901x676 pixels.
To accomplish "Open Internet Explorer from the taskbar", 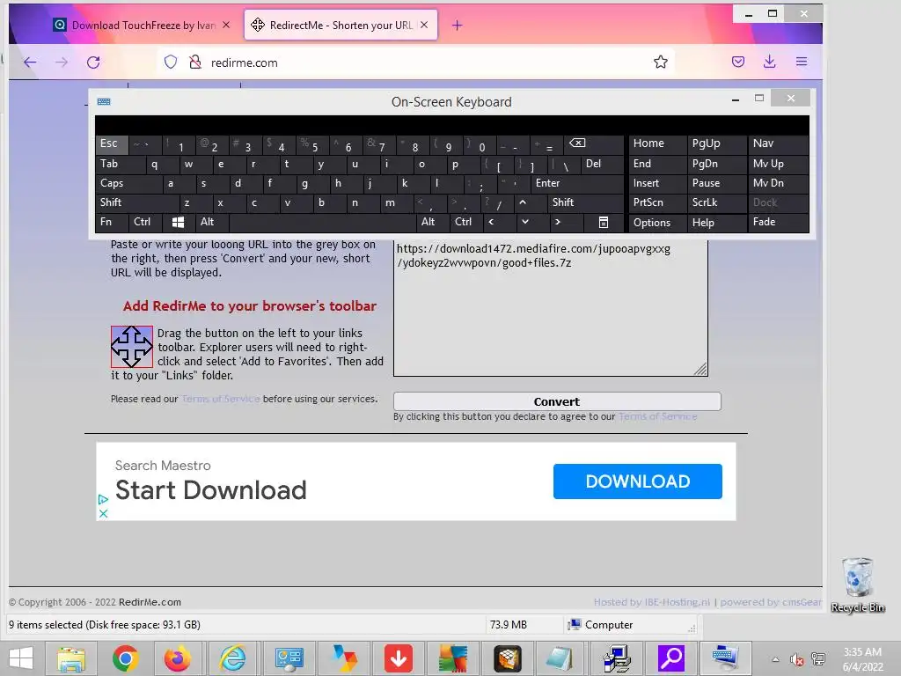I will [x=232, y=658].
